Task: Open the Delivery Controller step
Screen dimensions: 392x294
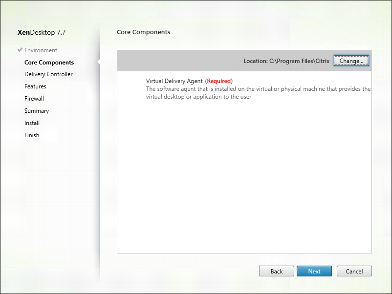Action: [48, 74]
